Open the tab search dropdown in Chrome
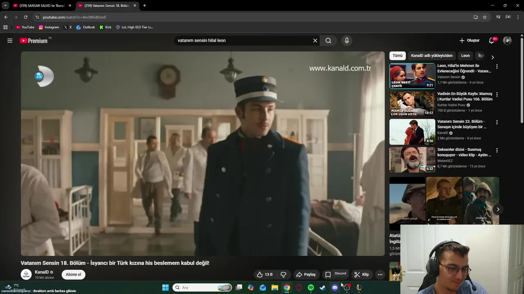The image size is (524, 294). point(5,6)
